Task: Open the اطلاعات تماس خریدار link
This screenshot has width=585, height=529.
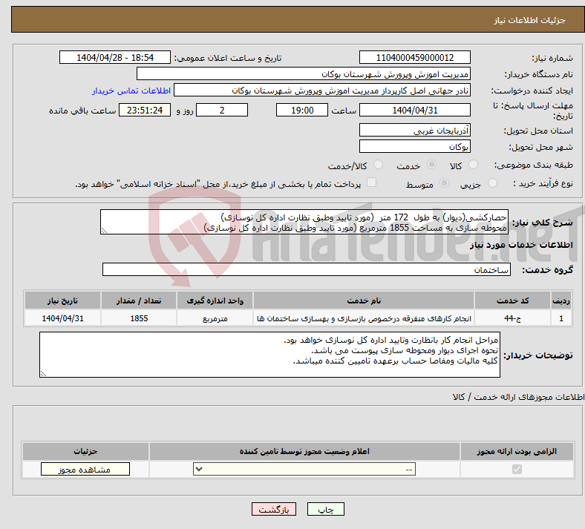Action: coord(131,91)
